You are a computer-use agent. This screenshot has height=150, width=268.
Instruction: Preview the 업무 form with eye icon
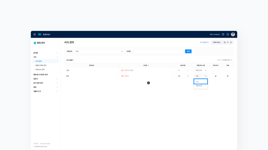pyautogui.click(x=216, y=76)
